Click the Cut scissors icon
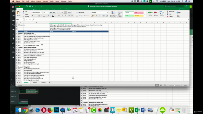 point(23,12)
